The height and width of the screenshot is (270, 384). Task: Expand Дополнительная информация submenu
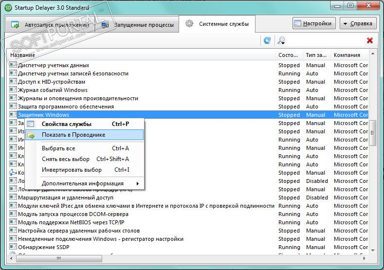85,183
